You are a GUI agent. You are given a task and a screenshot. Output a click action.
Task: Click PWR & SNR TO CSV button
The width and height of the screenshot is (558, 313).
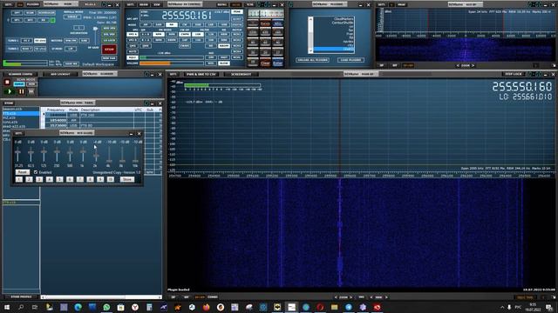(201, 74)
